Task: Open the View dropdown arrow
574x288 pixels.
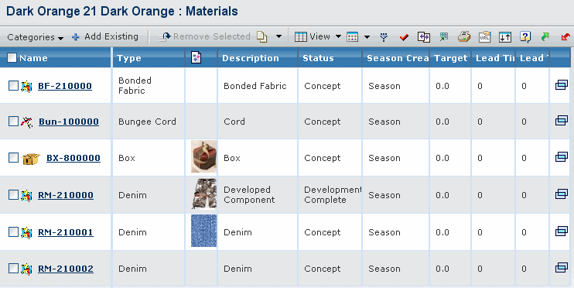Action: pos(338,36)
